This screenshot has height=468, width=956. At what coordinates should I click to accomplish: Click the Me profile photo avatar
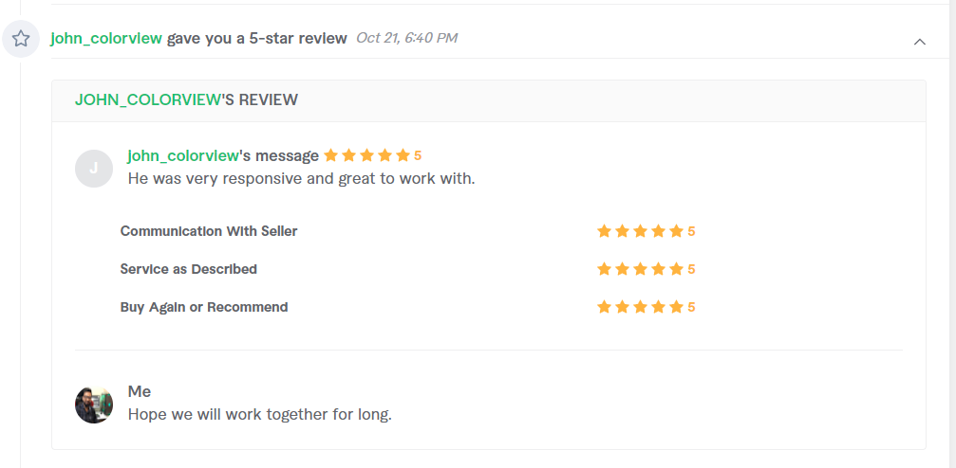[x=94, y=405]
